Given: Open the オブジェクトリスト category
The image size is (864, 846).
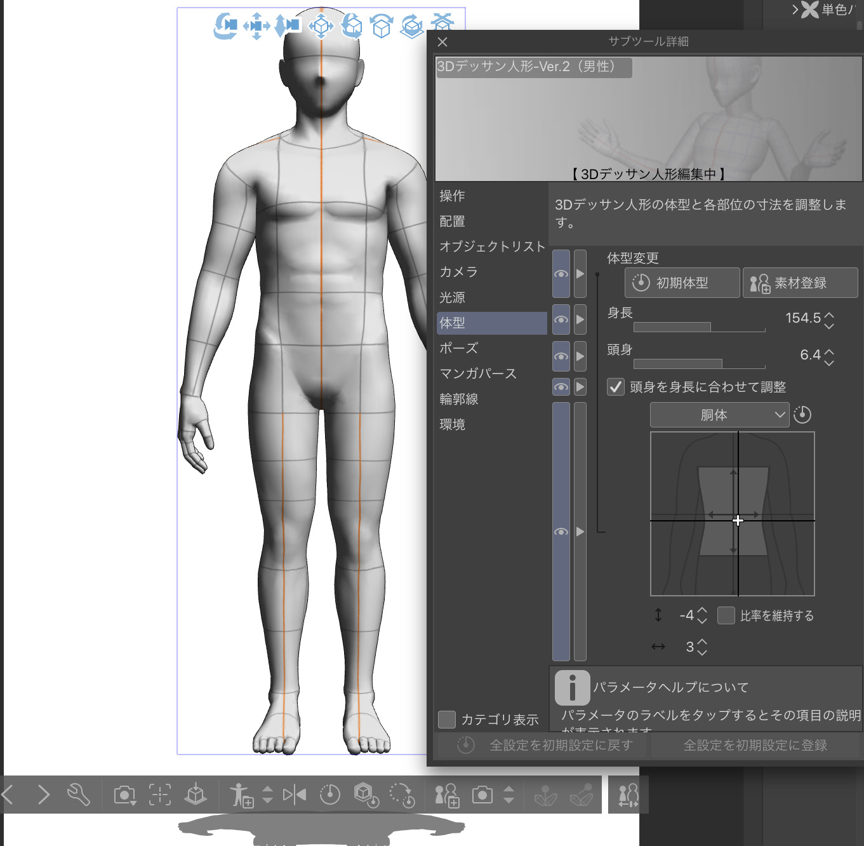Looking at the screenshot, I should (x=492, y=246).
